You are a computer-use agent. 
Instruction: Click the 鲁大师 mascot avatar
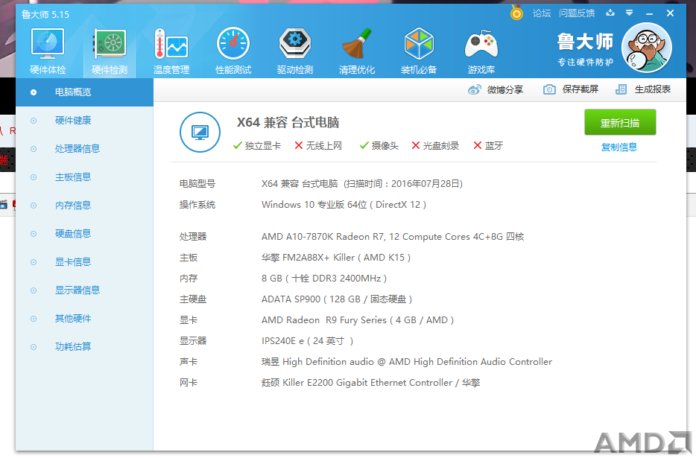pos(646,48)
